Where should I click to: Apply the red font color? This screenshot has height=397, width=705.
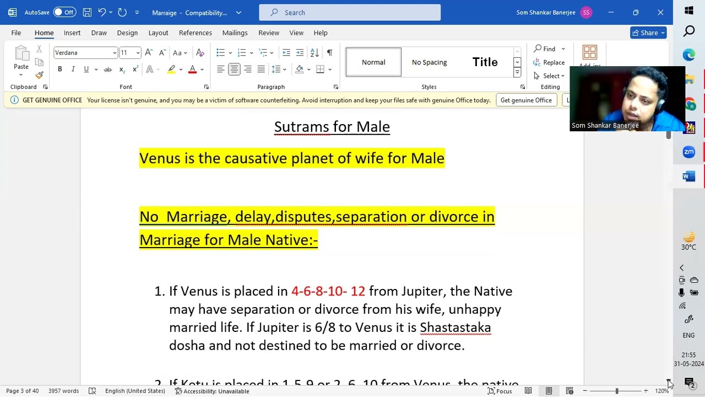click(x=192, y=69)
